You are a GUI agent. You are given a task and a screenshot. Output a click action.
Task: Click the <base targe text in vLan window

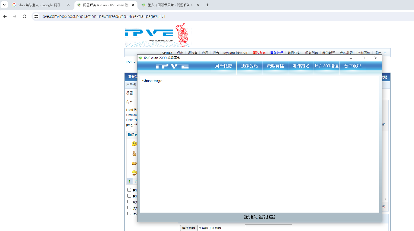[152, 81]
